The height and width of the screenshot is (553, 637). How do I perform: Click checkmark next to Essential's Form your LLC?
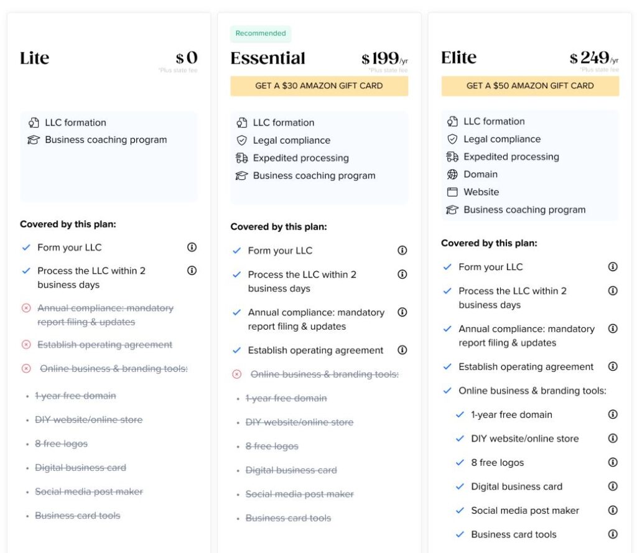coord(237,250)
